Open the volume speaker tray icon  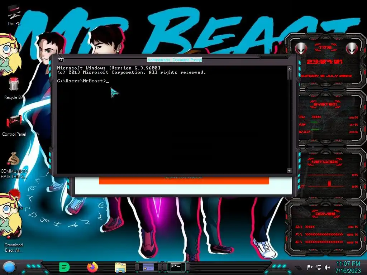tap(327, 267)
